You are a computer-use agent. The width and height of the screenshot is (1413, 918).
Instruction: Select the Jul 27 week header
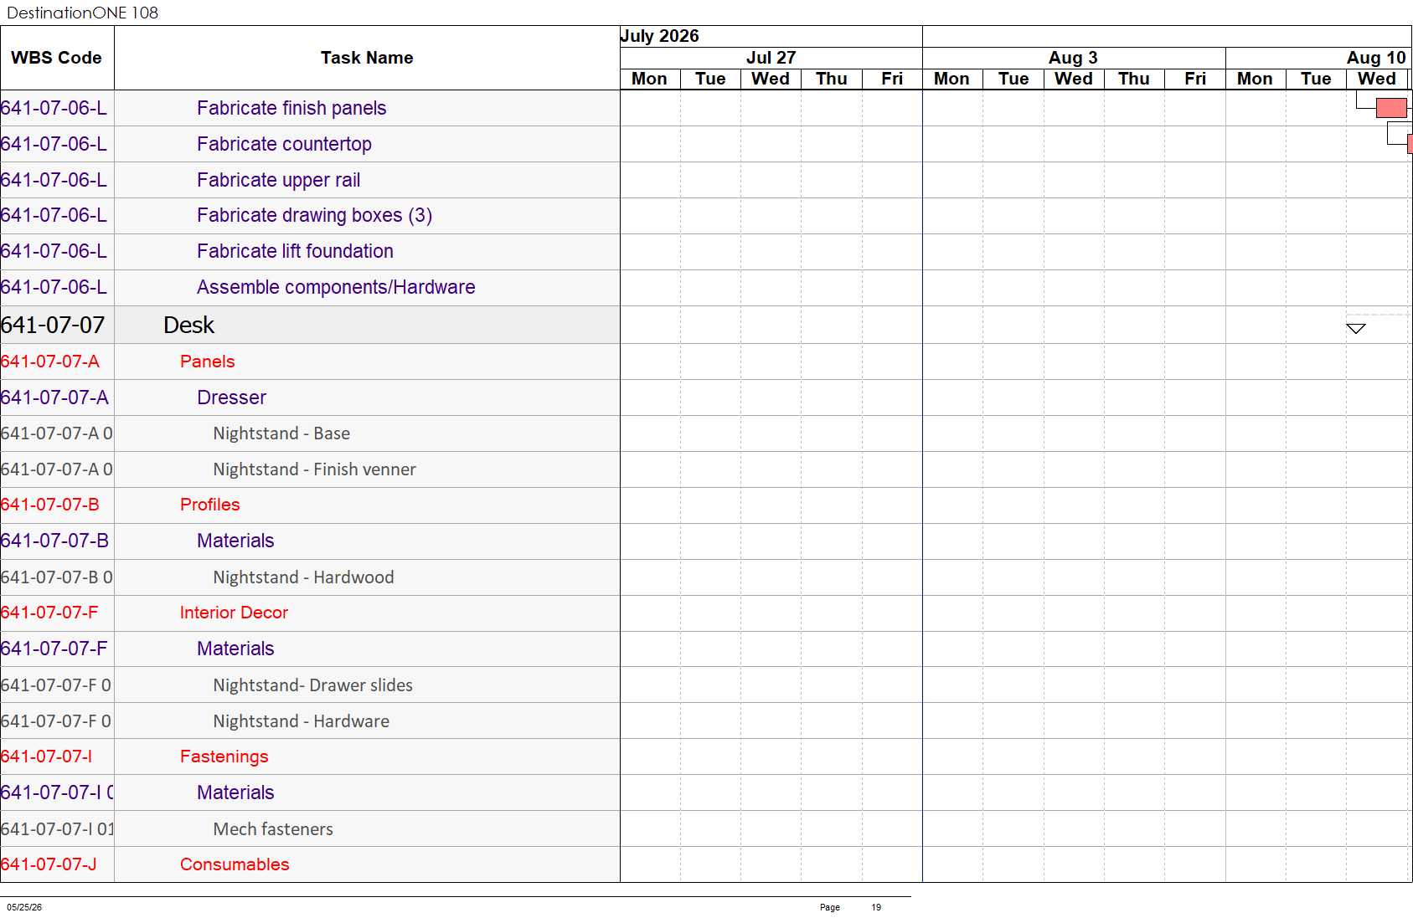771,58
